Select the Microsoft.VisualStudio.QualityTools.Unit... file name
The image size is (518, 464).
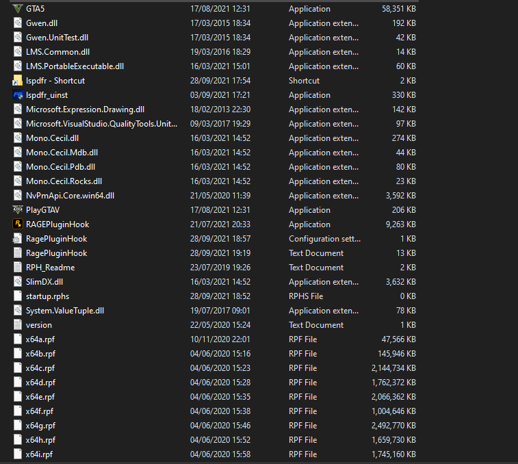tap(102, 124)
